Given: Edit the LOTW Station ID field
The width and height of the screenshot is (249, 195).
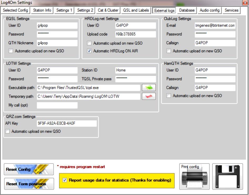Looking at the screenshot, I should pos(136,70).
